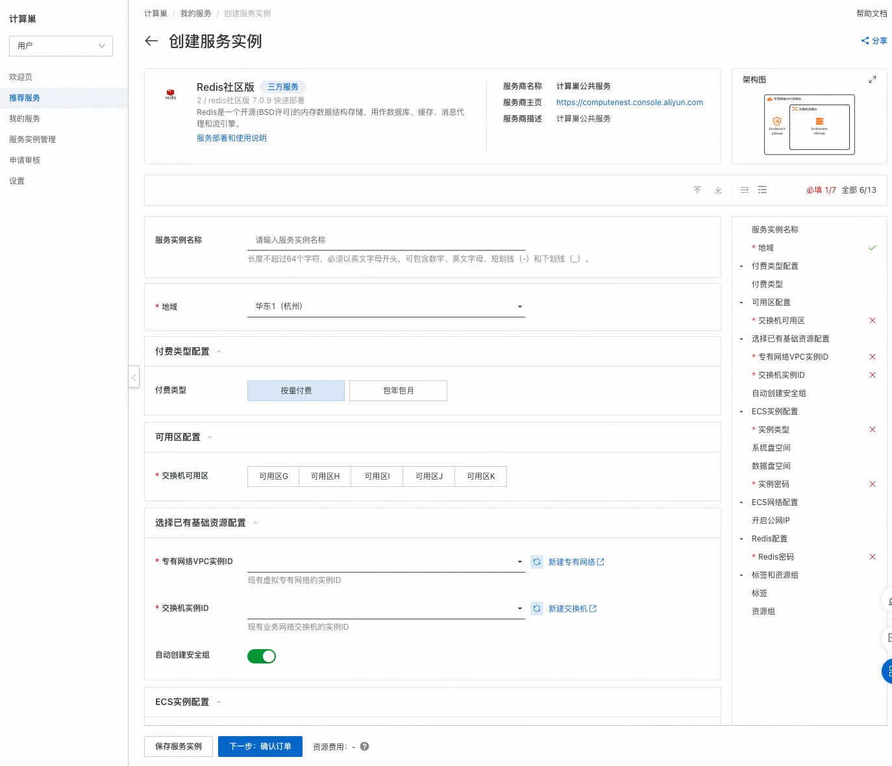
Task: Choose 可用区G for the switch zone
Action: tap(273, 476)
